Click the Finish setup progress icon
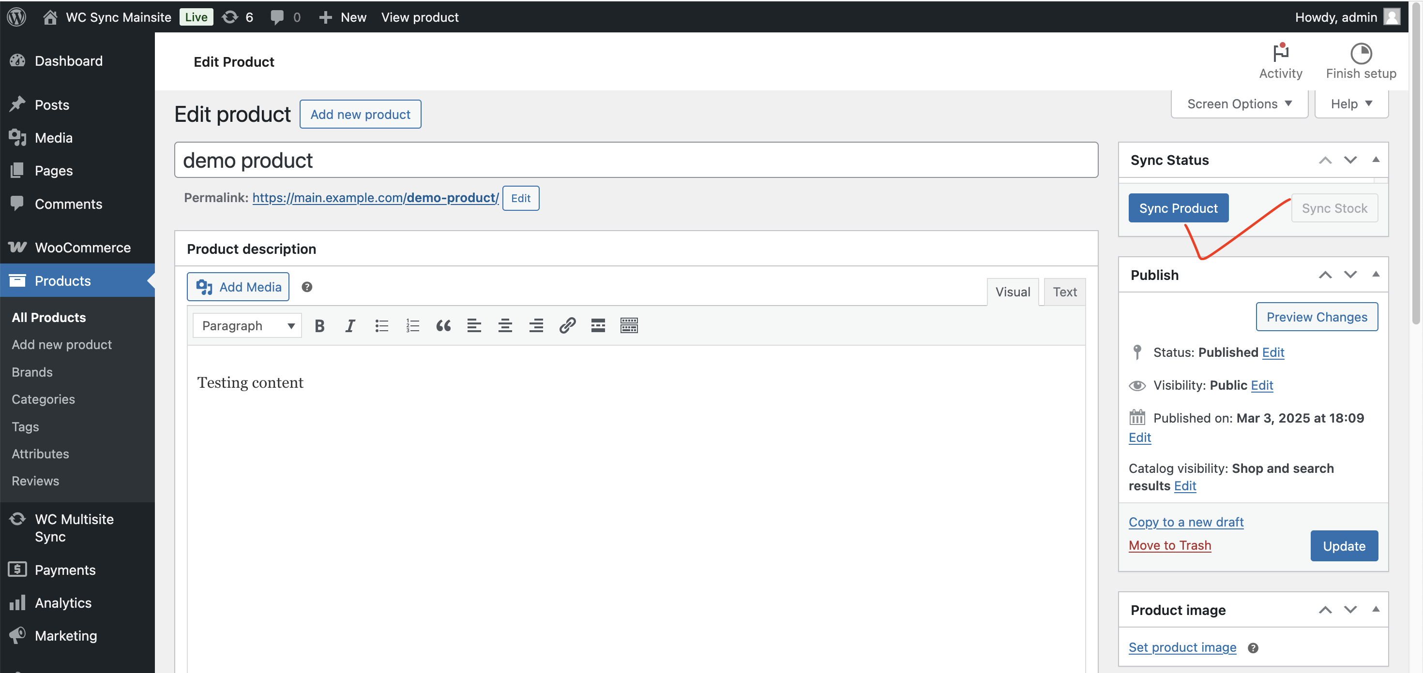Screen dimensions: 1423x673 [x=1361, y=54]
